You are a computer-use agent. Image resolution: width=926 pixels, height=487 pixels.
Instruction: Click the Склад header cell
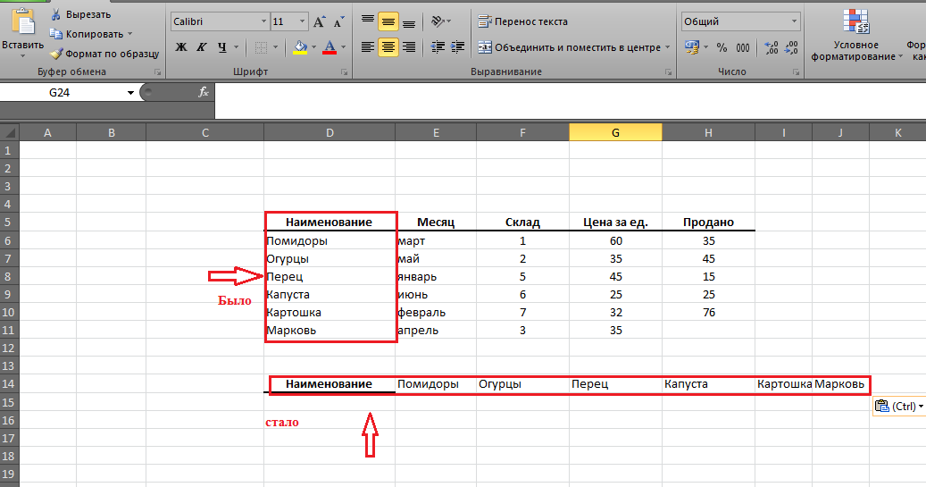tap(522, 223)
